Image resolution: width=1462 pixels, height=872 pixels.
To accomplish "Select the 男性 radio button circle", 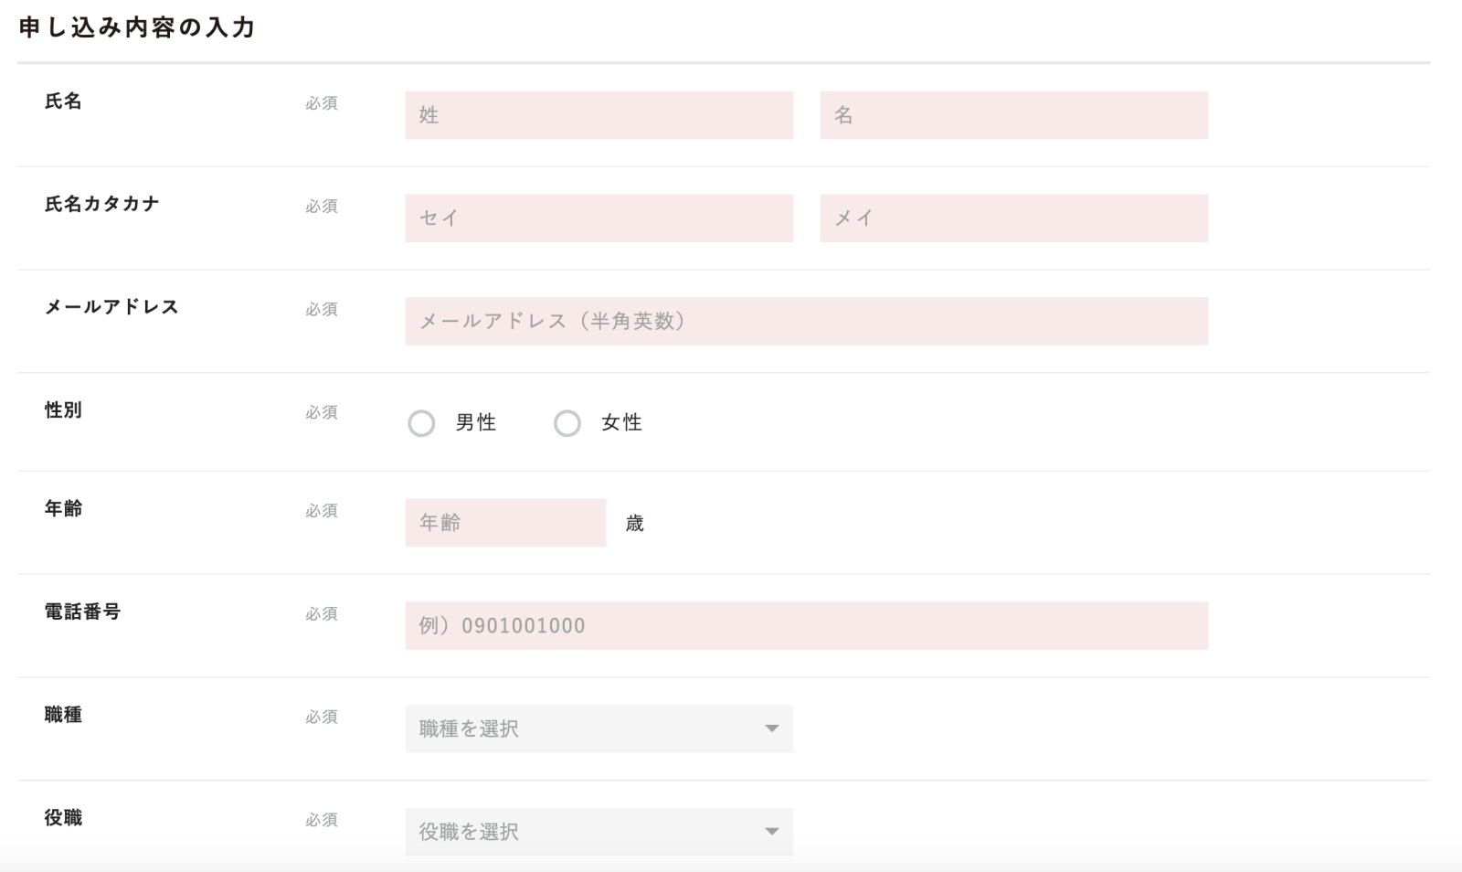I will pyautogui.click(x=421, y=423).
